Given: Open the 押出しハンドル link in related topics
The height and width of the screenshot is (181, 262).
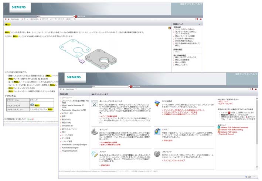Looking at the screenshot, I should tap(181, 65).
